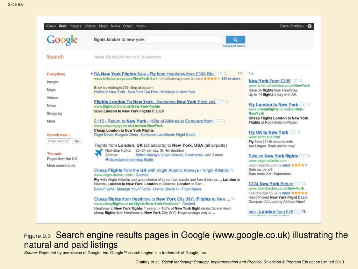Select Images in the top bar
Viewport: 358px width, 269px height.
[x=76, y=26]
